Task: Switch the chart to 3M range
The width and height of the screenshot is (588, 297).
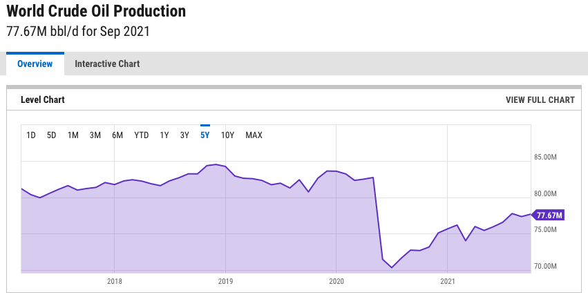Action: 95,135
